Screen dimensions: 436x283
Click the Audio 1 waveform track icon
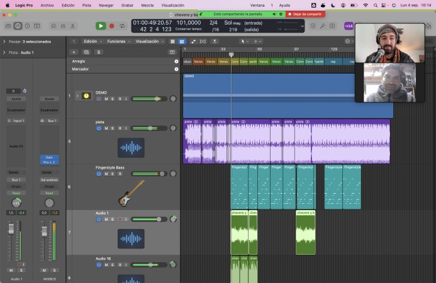(131, 238)
